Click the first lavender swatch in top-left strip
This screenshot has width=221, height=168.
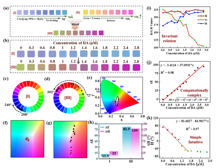[20, 12]
